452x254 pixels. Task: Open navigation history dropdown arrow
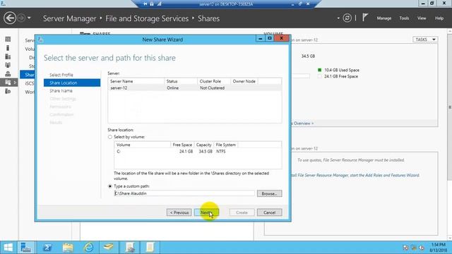(x=29, y=18)
